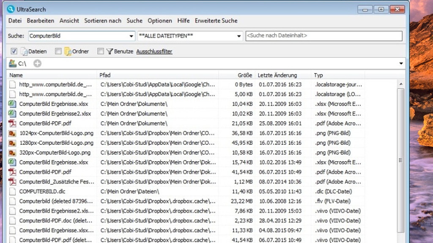Toggle the Dateien checkbox
The image size is (433, 243).
14,51
